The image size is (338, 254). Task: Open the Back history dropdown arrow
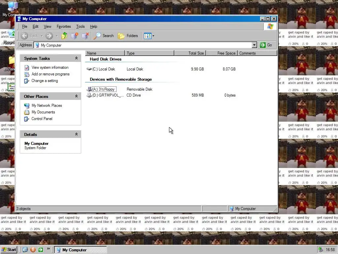[42, 36]
